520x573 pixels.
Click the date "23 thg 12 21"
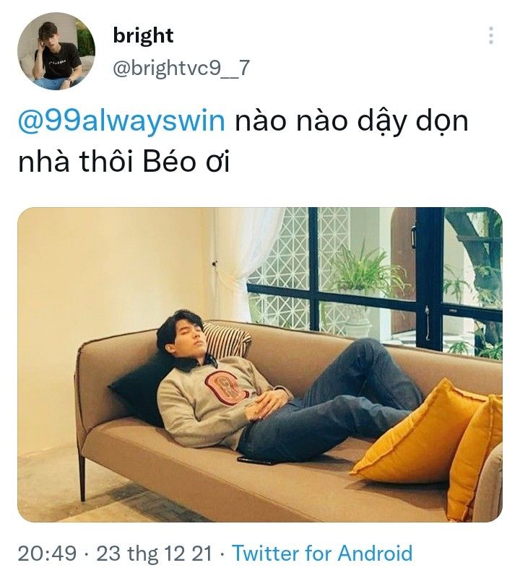tap(154, 553)
